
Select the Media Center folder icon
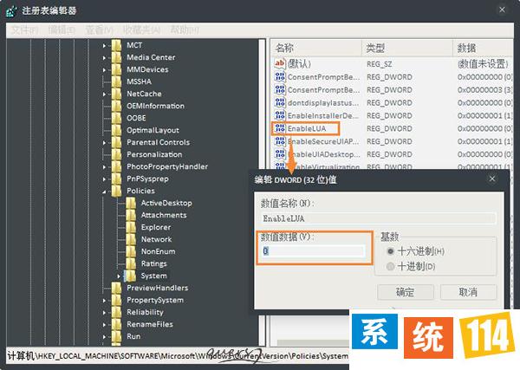pos(116,57)
